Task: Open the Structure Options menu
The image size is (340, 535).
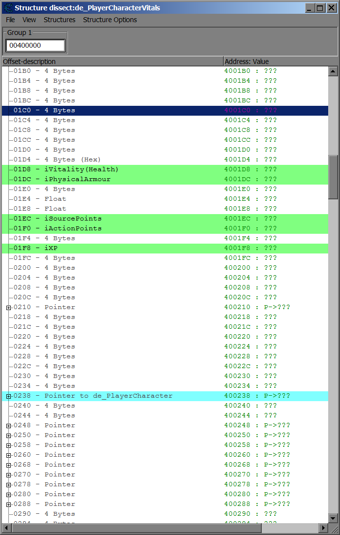Action: point(110,20)
